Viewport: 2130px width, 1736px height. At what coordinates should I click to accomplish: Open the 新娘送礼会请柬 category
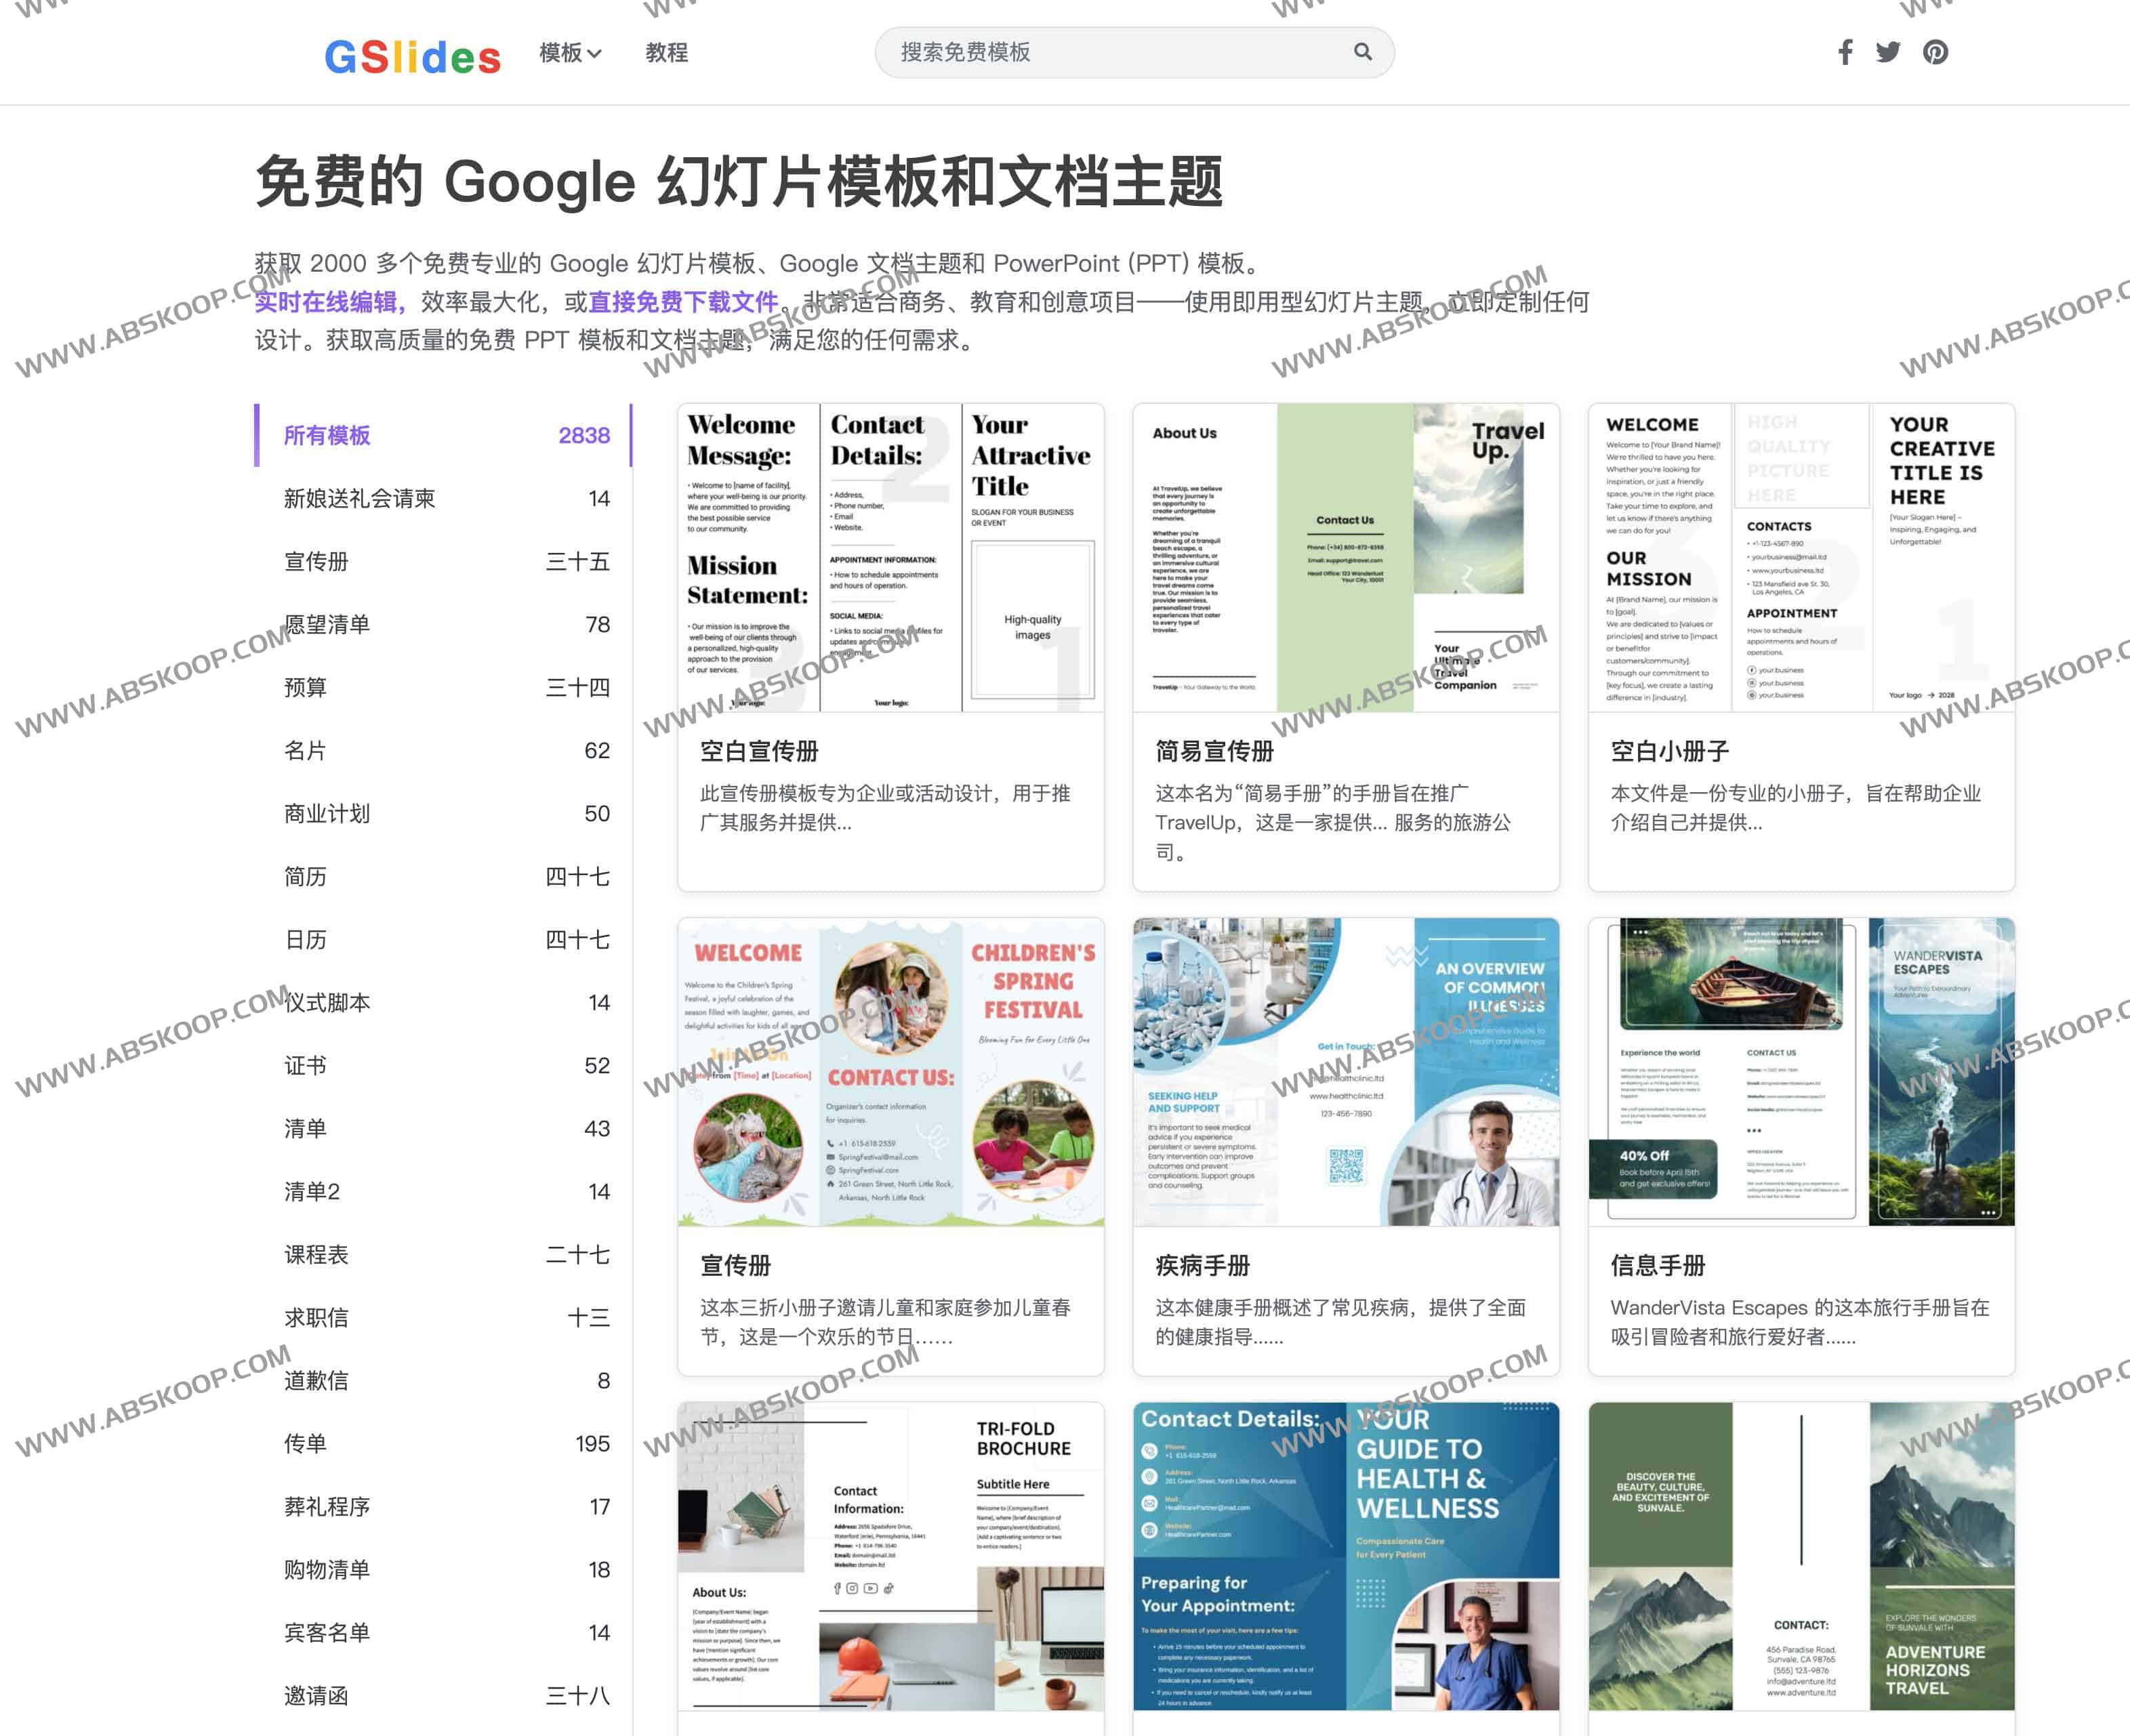(x=359, y=498)
